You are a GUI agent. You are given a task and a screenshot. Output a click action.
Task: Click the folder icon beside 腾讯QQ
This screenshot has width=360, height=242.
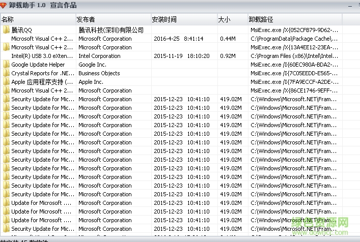pyautogui.click(x=6, y=30)
